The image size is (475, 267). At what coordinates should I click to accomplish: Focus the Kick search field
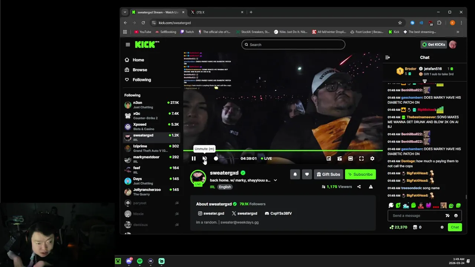(293, 44)
